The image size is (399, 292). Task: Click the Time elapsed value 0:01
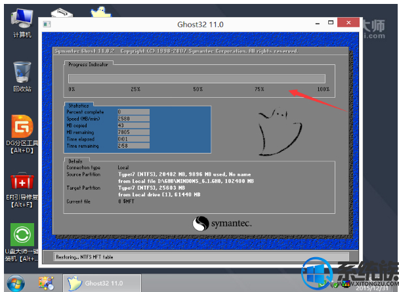click(x=133, y=139)
